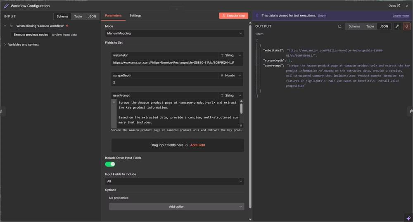Image resolution: width=413 pixels, height=222 pixels.
Task: Switch input view to JSON
Action: pos(92,17)
